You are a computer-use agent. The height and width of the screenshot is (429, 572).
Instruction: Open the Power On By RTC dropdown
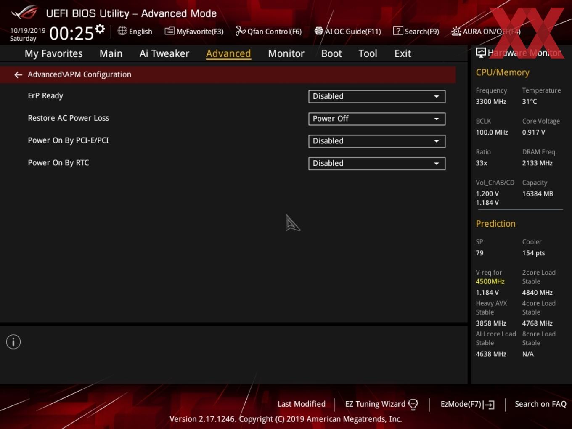pos(377,163)
